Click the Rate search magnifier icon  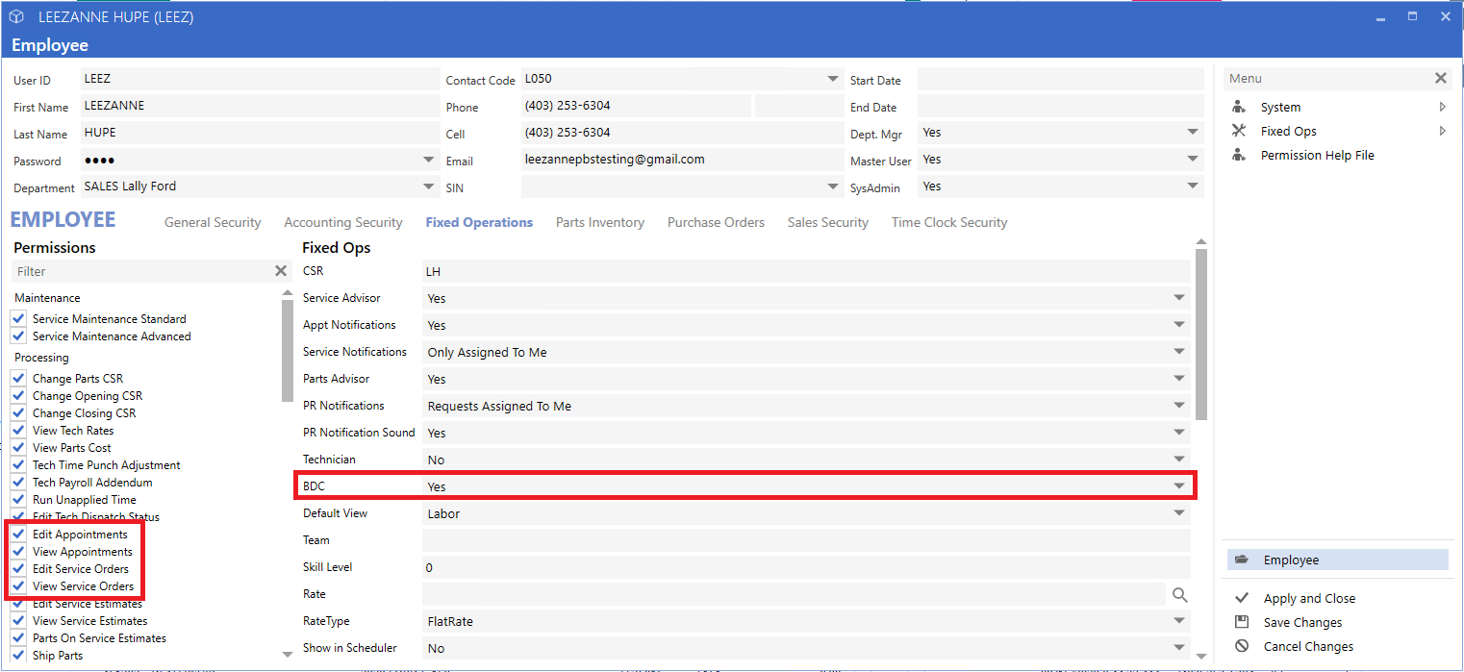click(x=1179, y=595)
